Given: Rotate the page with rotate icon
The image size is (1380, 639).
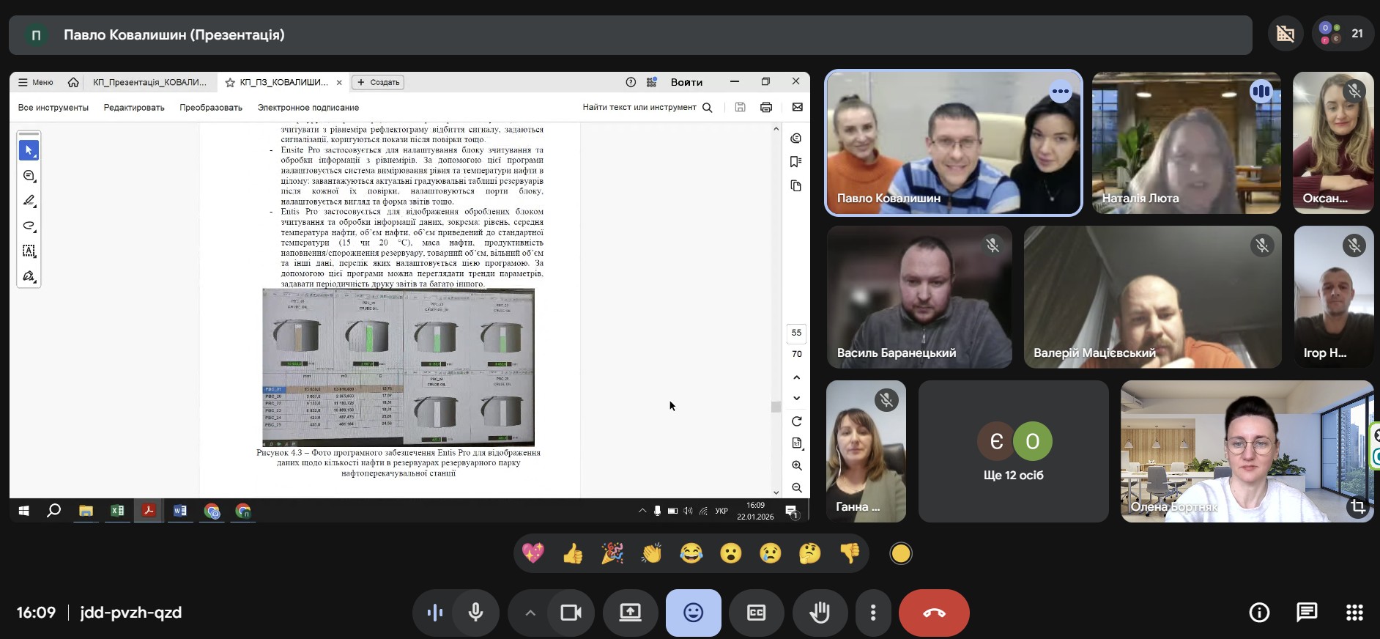Looking at the screenshot, I should 797,421.
